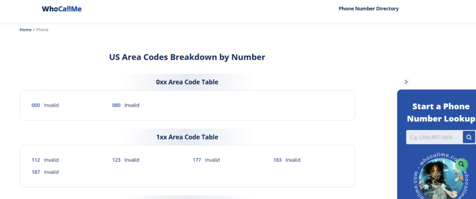
Task: Click the blue search icon beside phone input
Action: 469,137
